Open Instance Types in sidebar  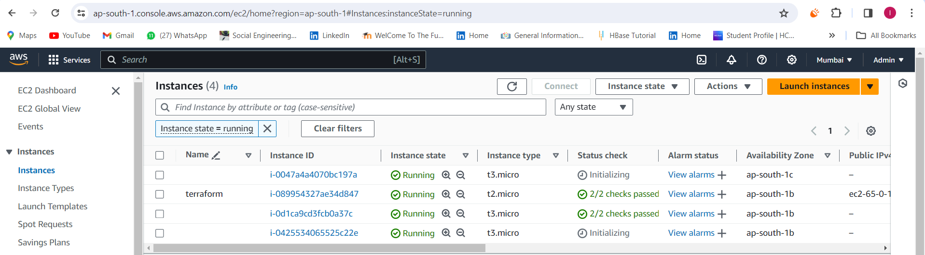(46, 188)
